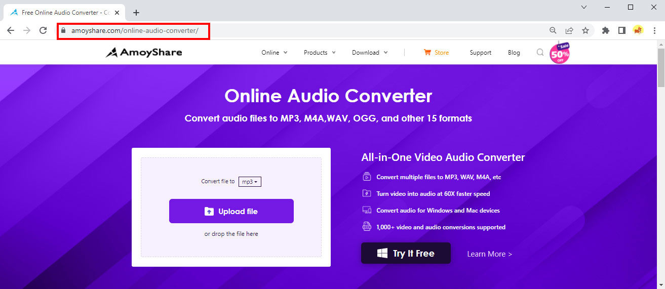Open the Blog page

pyautogui.click(x=514, y=52)
